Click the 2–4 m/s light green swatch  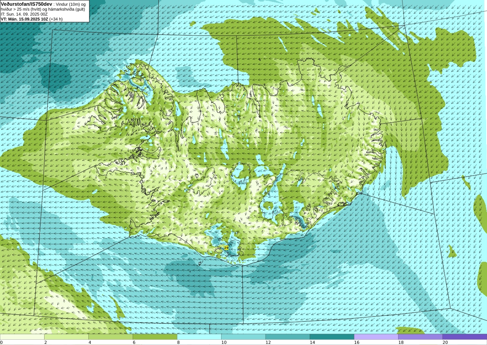tap(66, 337)
